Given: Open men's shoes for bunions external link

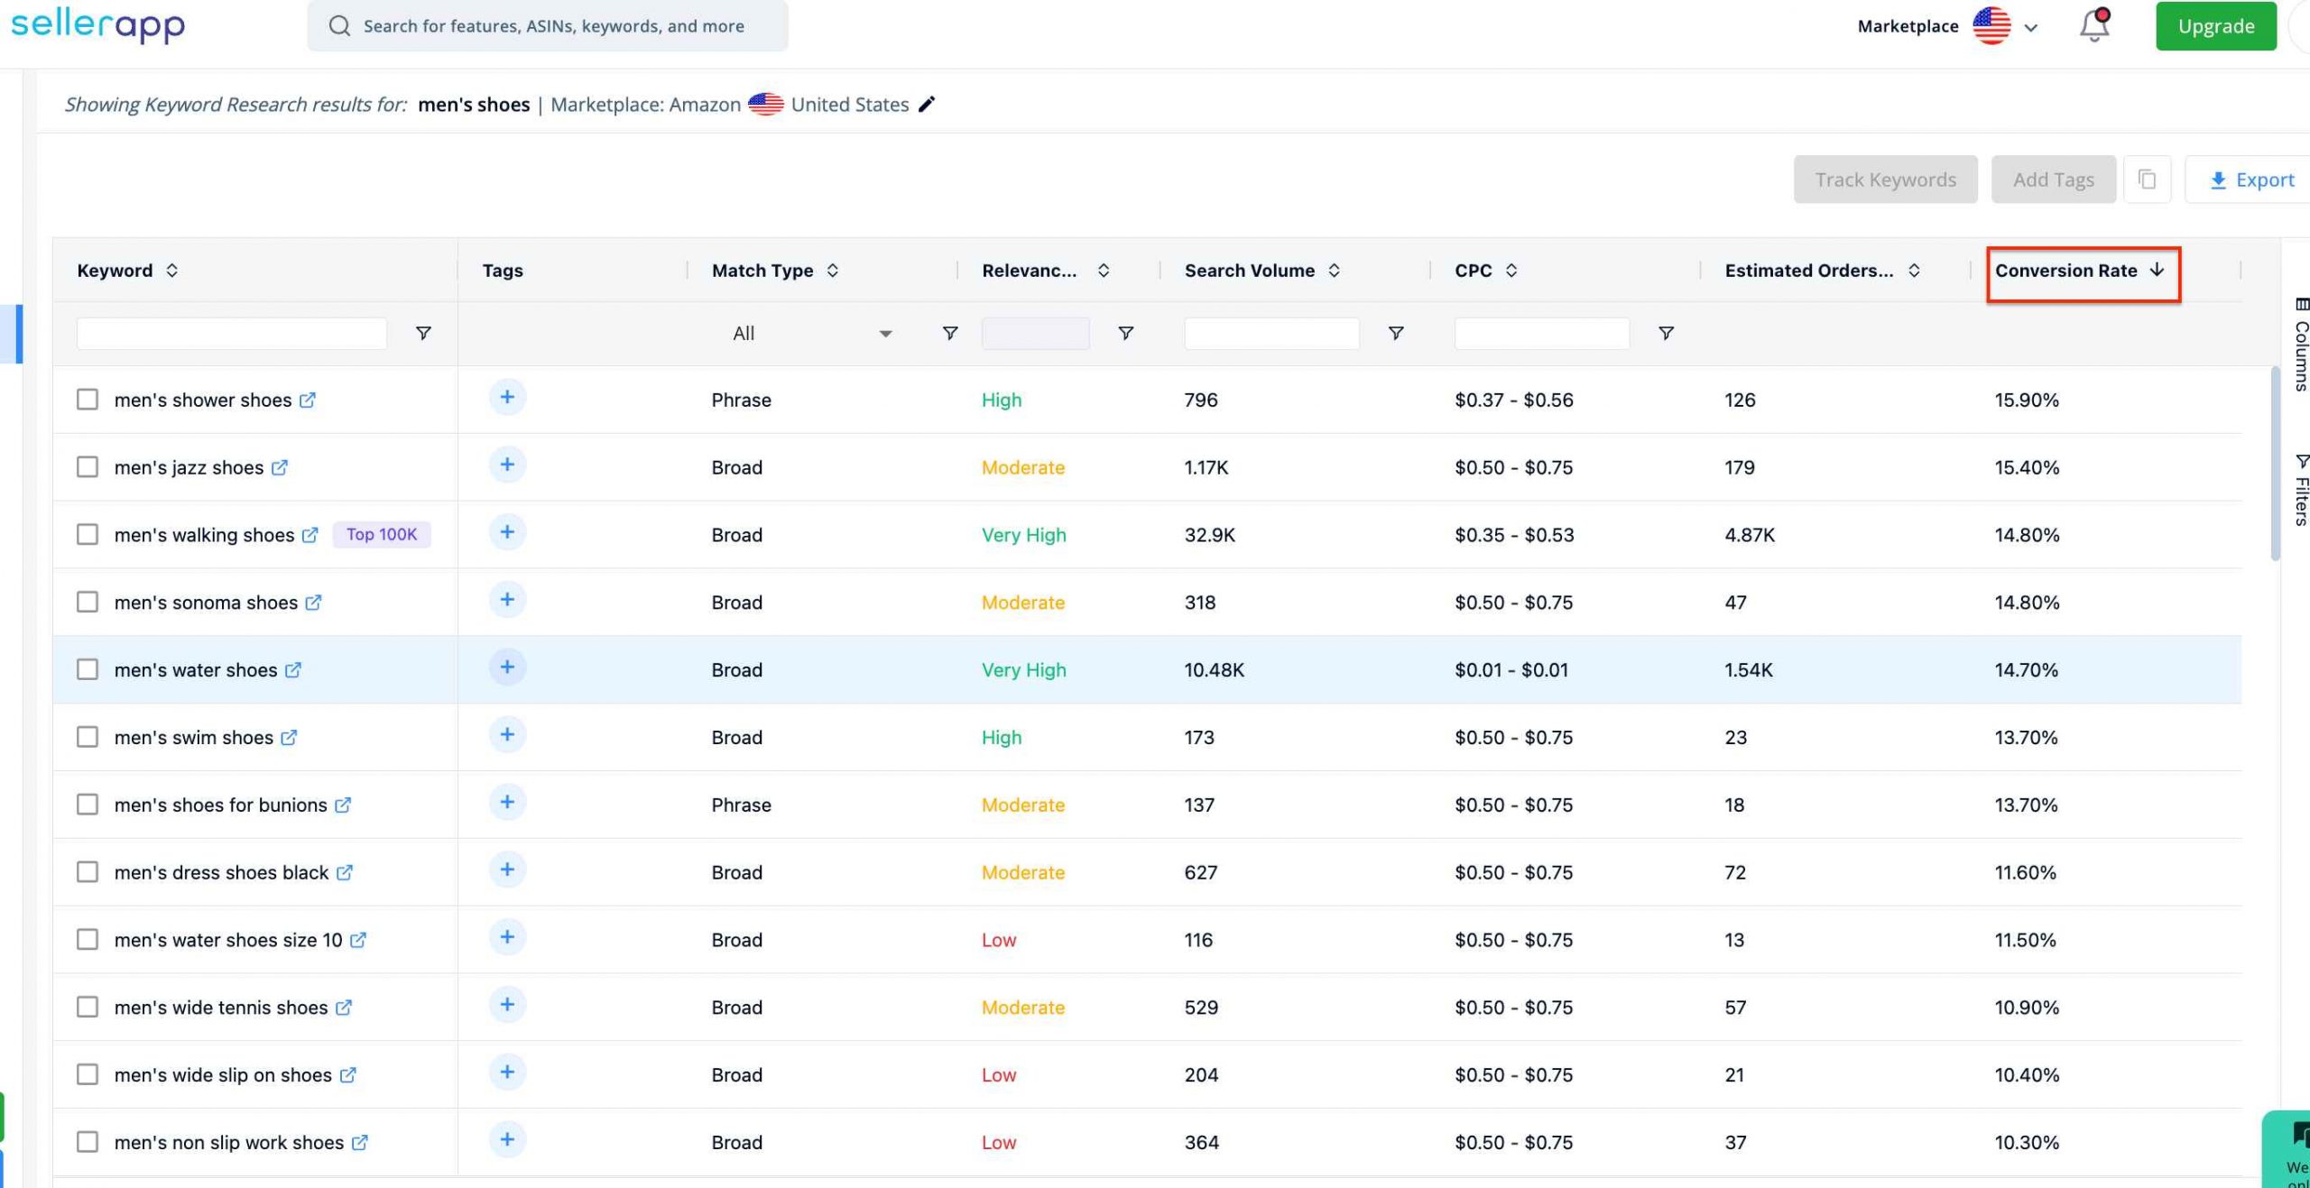Looking at the screenshot, I should (x=343, y=805).
